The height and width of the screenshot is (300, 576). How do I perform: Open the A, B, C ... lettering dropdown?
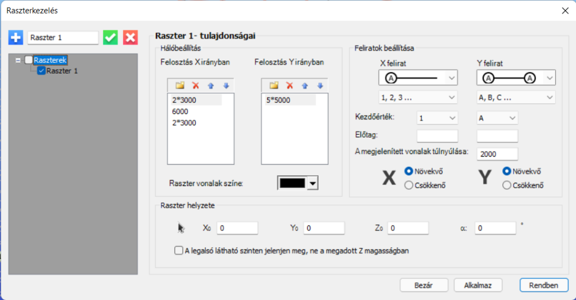point(516,98)
